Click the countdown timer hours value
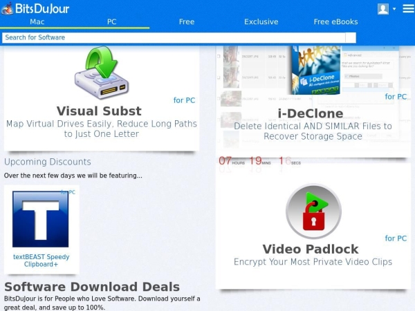This screenshot has width=415, height=311. pos(225,161)
